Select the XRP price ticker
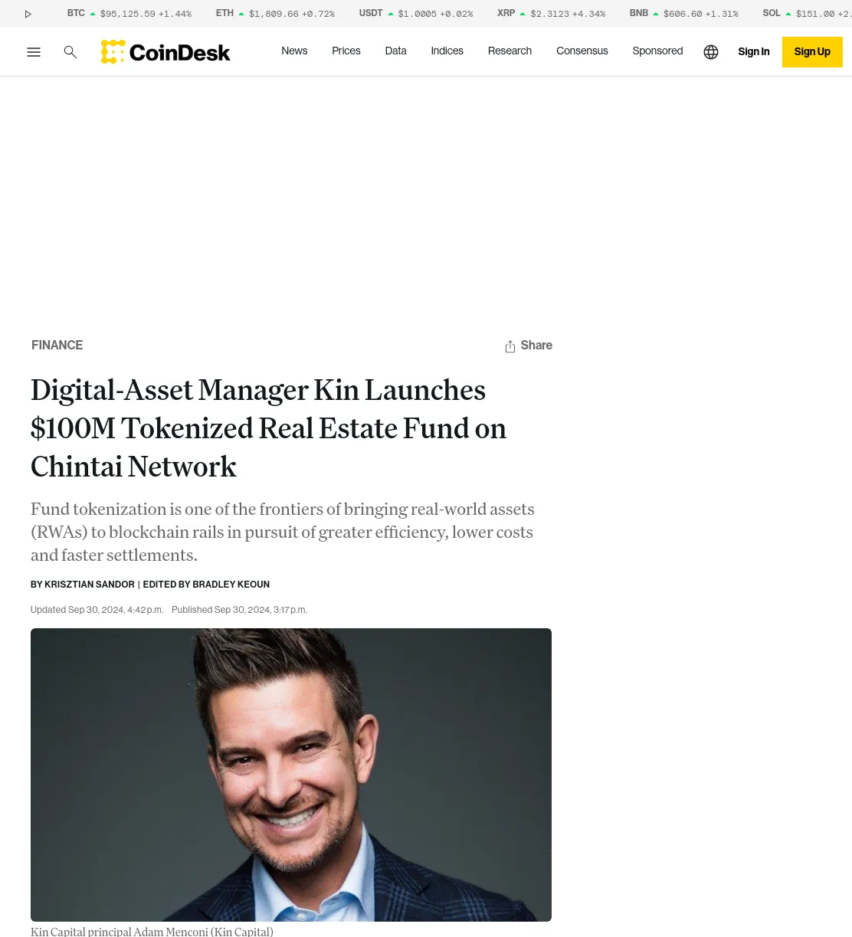The image size is (852, 937). click(x=551, y=14)
